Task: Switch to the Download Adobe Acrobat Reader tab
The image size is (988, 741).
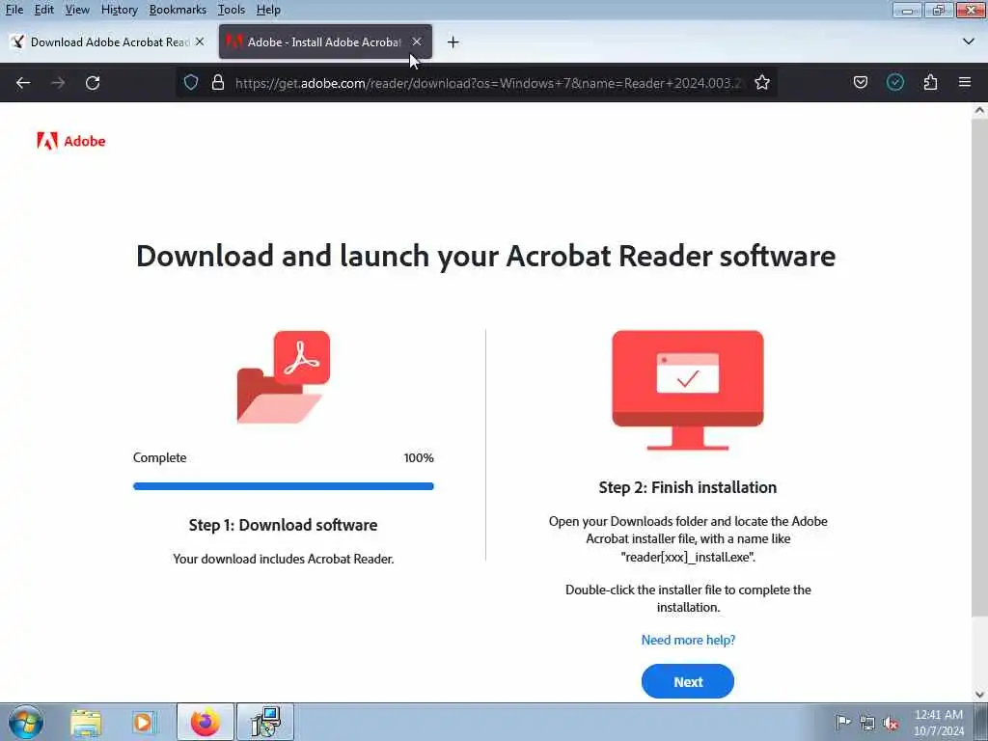Action: coord(107,41)
